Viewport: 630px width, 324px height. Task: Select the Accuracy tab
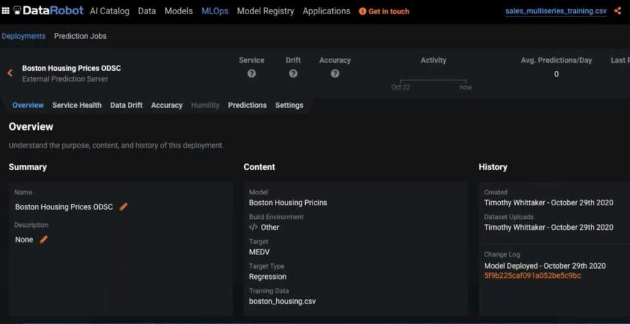(167, 105)
